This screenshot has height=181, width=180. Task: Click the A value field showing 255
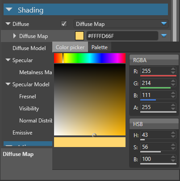[155, 107]
